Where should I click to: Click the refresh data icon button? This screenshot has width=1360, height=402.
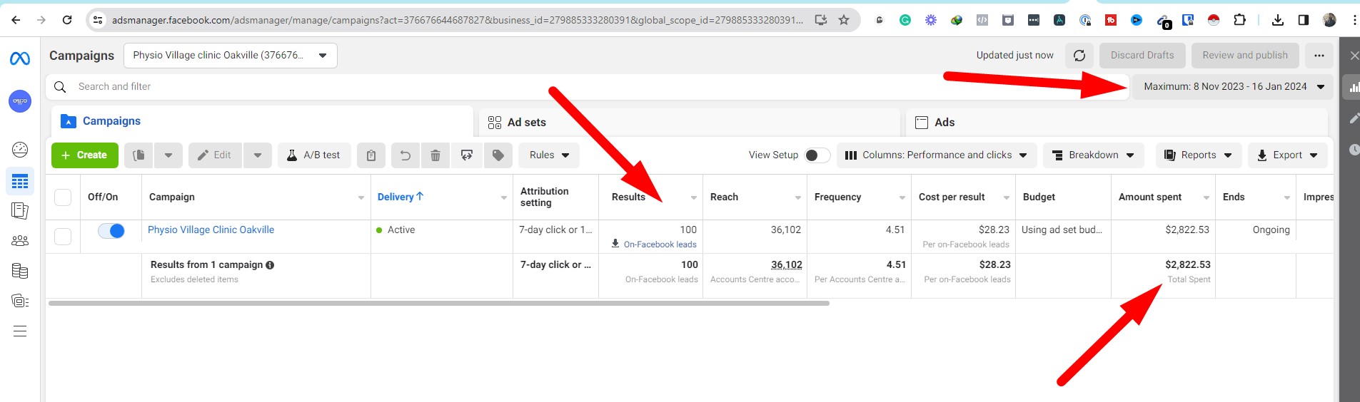coord(1079,56)
